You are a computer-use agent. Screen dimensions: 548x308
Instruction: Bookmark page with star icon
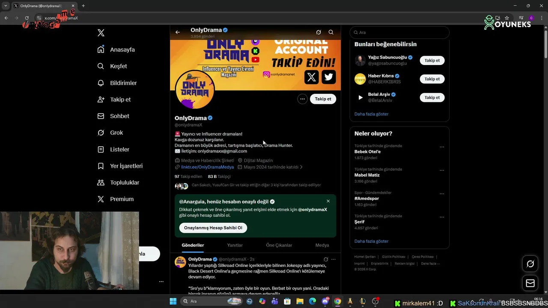[x=507, y=18]
